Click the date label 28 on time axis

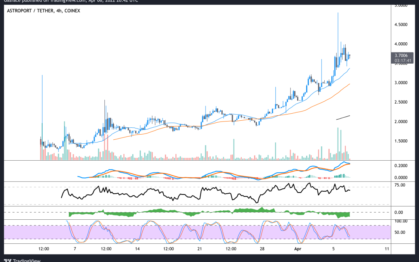click(x=262, y=249)
